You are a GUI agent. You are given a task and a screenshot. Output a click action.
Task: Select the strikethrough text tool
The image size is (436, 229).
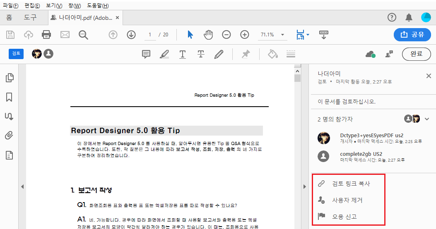point(201,54)
